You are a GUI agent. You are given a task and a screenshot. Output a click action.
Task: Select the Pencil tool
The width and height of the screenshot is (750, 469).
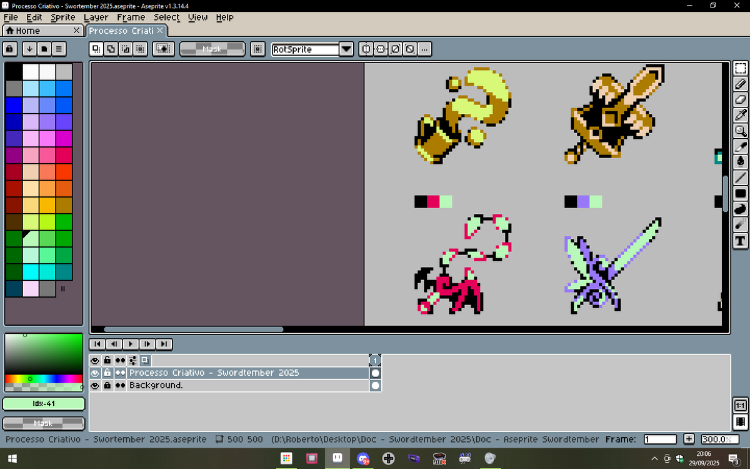[x=740, y=84]
